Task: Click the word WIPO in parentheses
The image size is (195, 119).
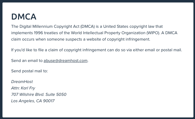Action: click(x=153, y=33)
